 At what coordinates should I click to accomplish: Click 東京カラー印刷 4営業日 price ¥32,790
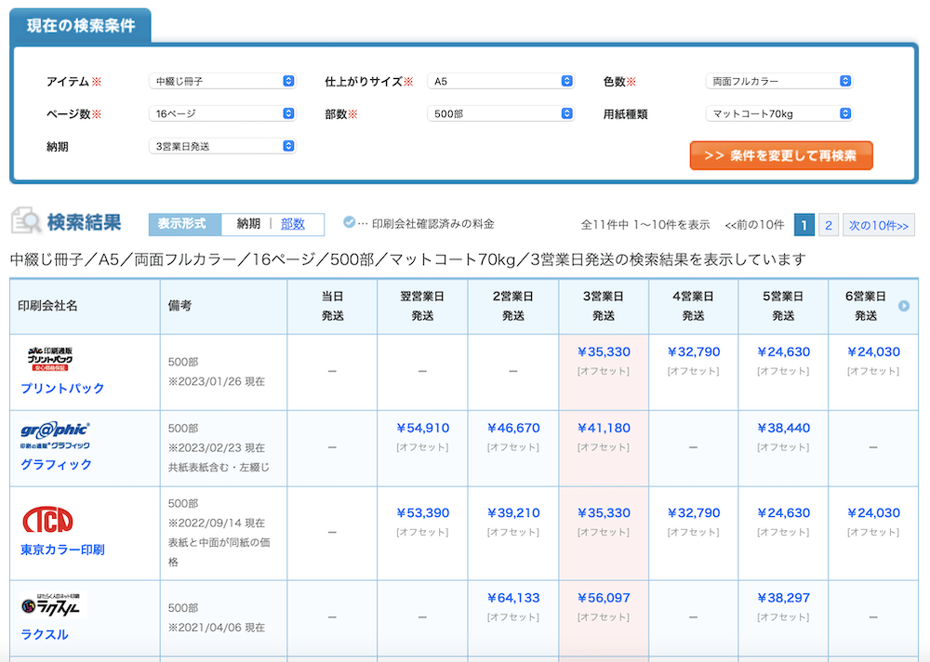pos(694,512)
